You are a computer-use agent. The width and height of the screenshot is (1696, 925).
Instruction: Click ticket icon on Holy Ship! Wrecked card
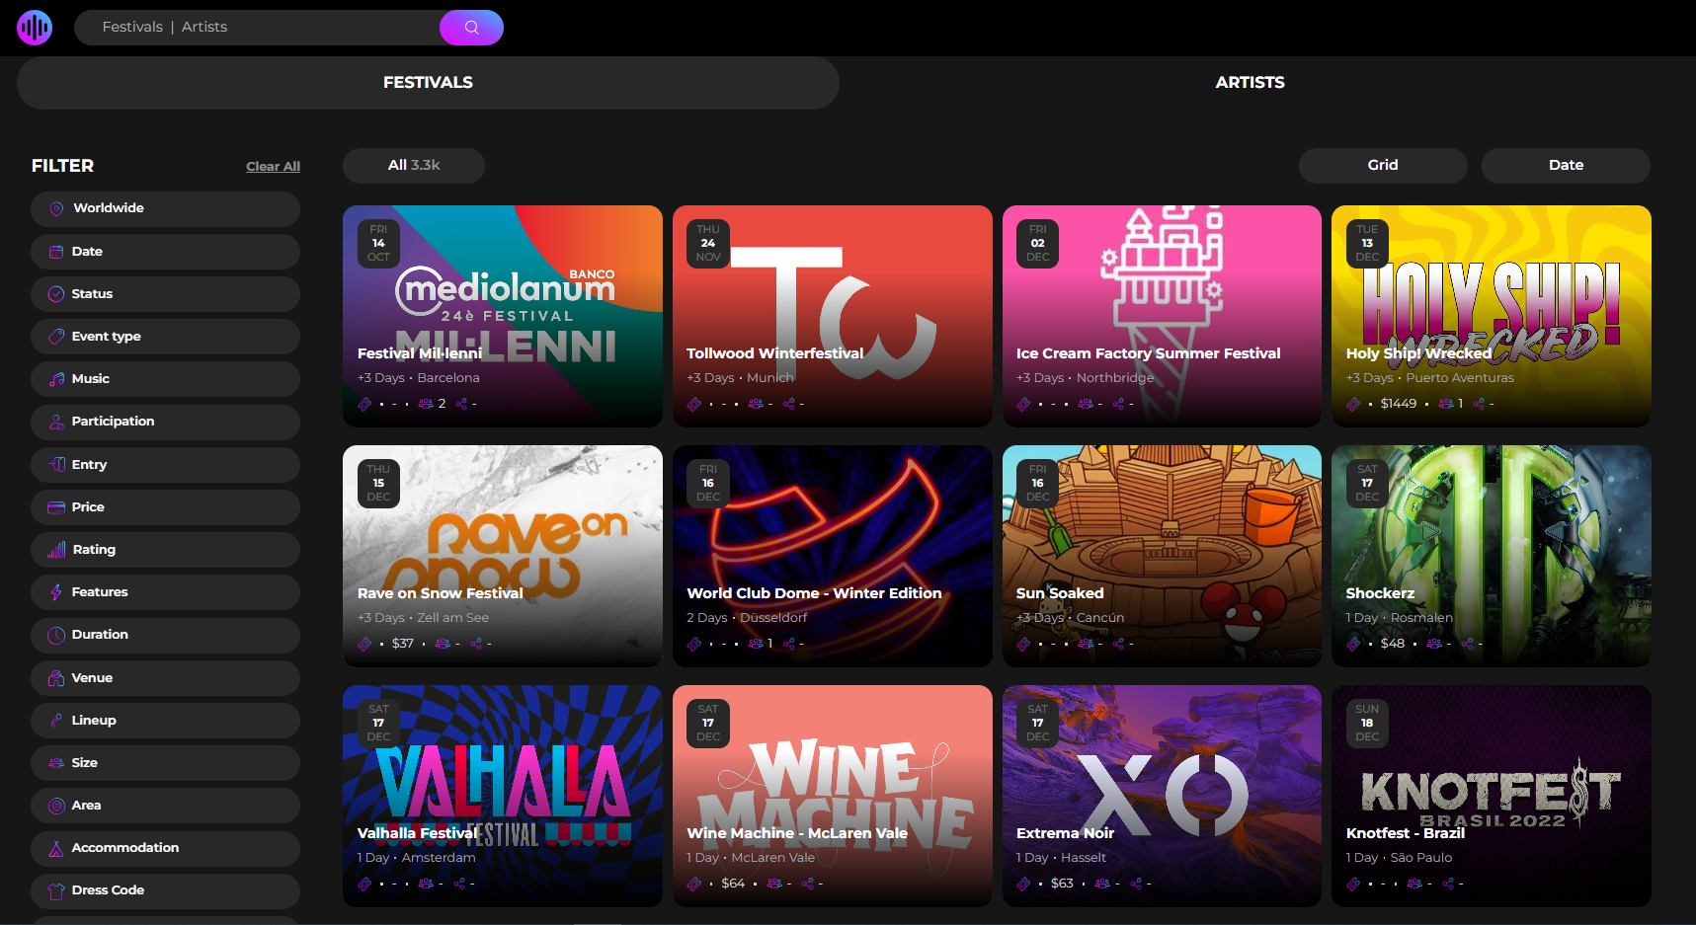[1353, 404]
